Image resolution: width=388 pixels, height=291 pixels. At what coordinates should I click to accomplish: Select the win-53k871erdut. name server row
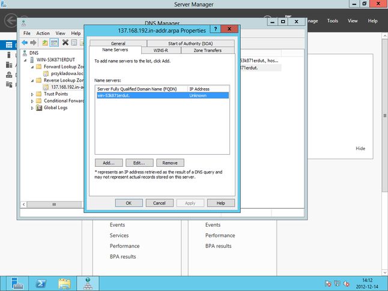point(163,95)
